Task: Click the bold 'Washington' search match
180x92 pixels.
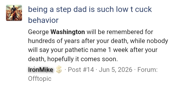Action: point(68,32)
